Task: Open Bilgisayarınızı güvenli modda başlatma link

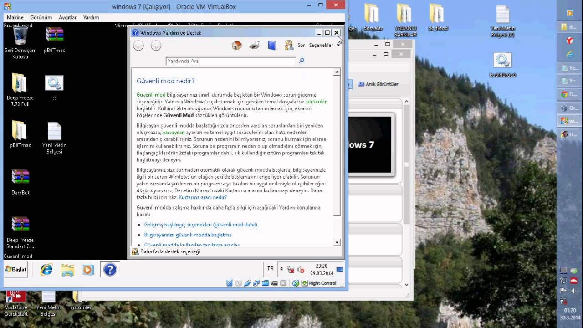Action: (188, 235)
